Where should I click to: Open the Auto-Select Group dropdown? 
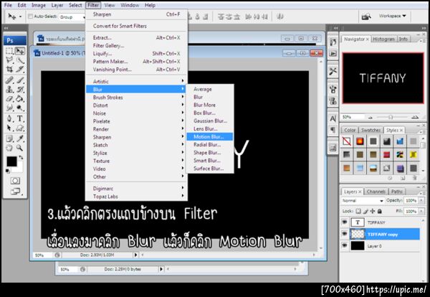coord(72,17)
